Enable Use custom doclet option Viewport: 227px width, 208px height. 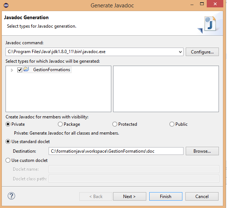pyautogui.click(x=8, y=160)
